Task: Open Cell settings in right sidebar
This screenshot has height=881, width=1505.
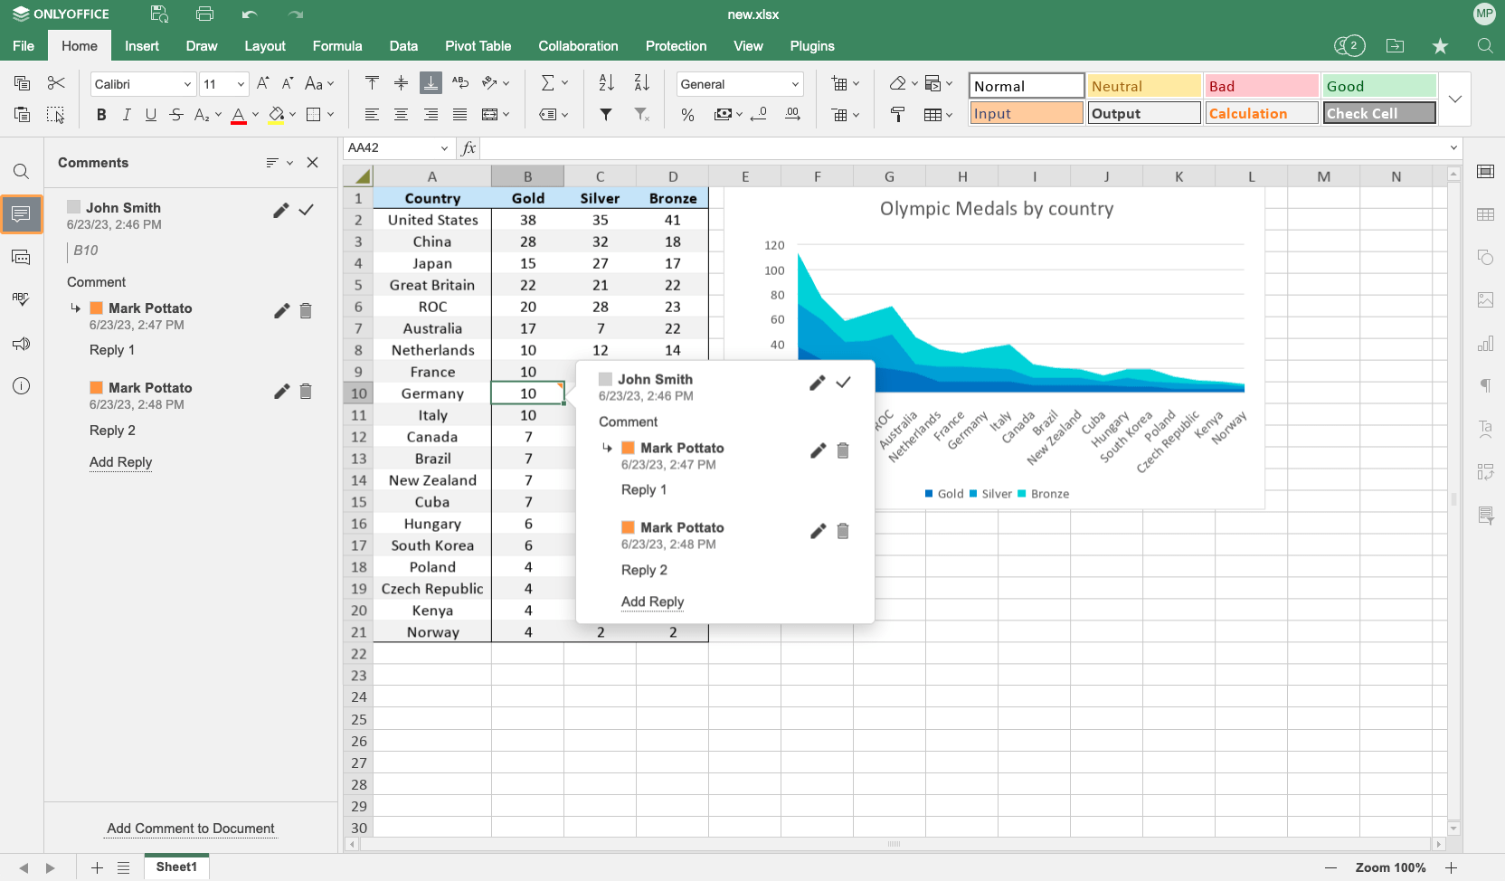Action: pos(1485,172)
